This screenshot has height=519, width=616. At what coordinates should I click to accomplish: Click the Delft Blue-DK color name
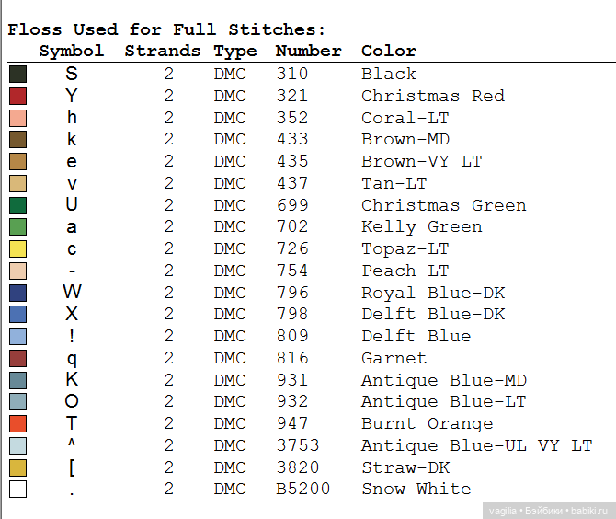[x=432, y=315]
